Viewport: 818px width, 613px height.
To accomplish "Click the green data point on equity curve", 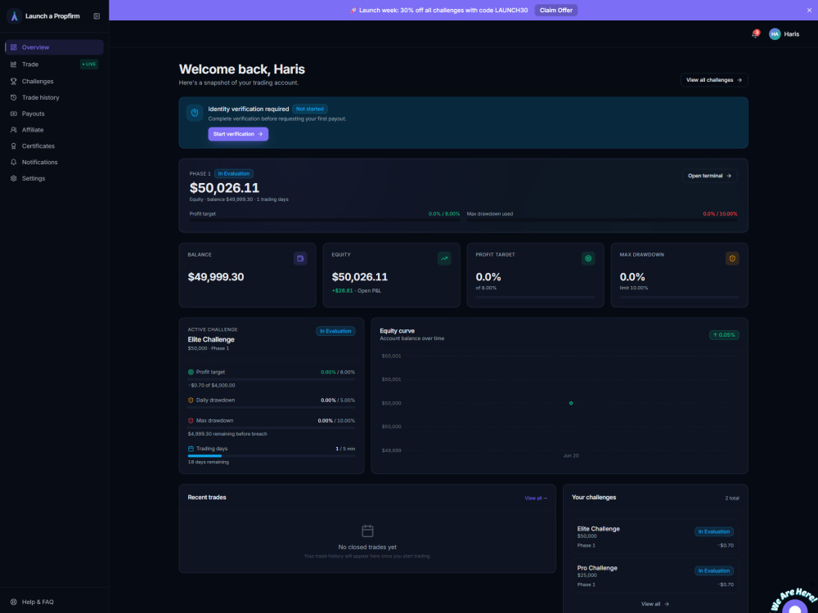I will (x=571, y=403).
